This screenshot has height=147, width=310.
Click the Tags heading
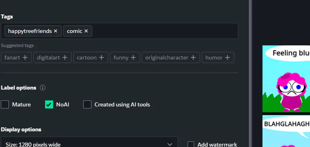7,16
